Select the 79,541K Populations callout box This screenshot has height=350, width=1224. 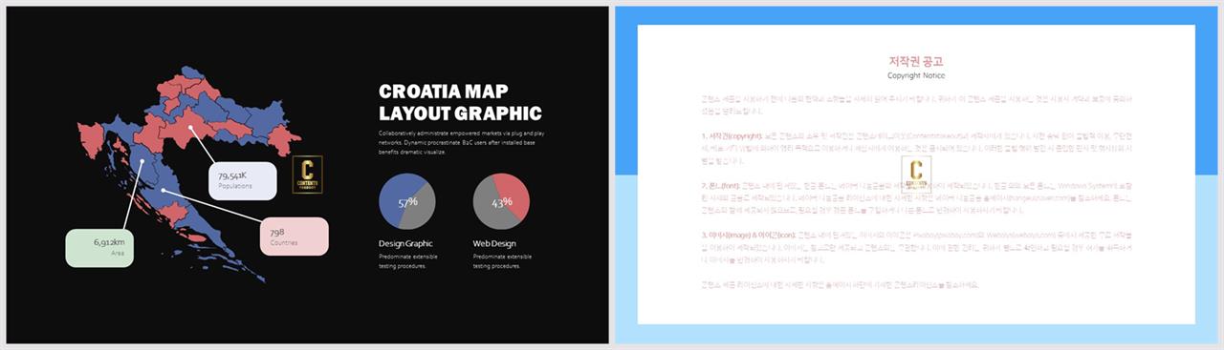click(243, 180)
